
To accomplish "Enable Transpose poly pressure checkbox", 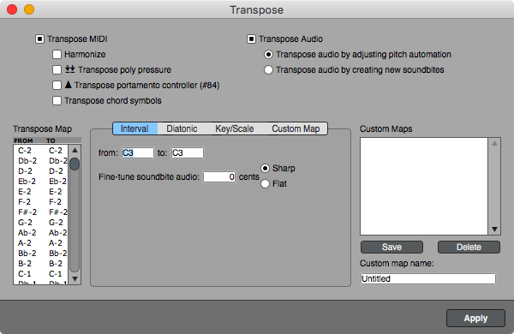I will 57,70.
